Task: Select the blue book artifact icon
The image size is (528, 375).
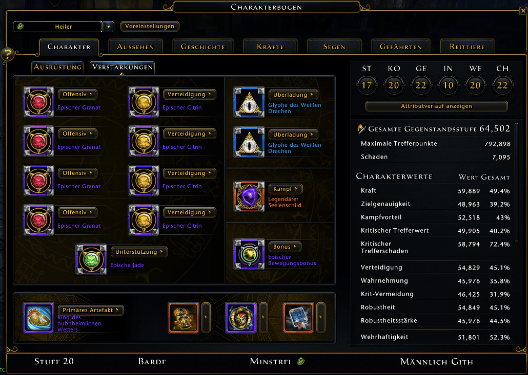Action: [x=298, y=318]
